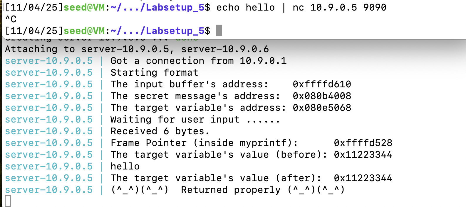Viewport: 466px width, 207px height.
Task: Click the "Returned properly" message
Action: point(231,190)
